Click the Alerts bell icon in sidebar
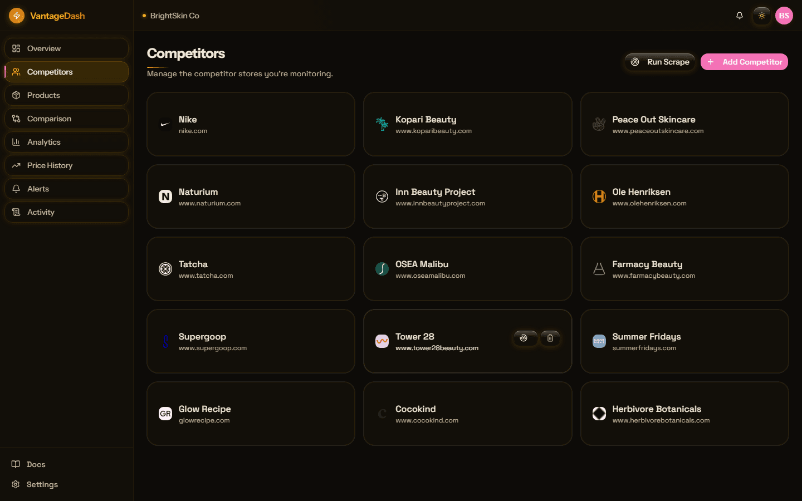Screen dimensions: 802x501 click(17, 188)
